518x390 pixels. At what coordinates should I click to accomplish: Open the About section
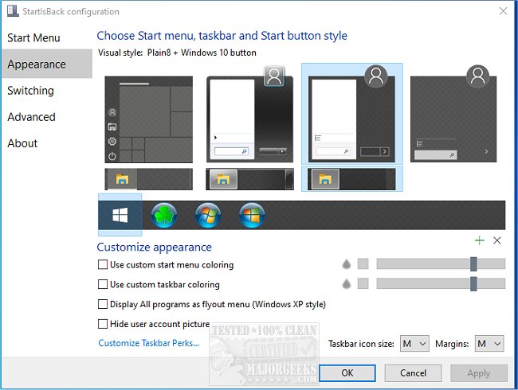click(x=47, y=143)
